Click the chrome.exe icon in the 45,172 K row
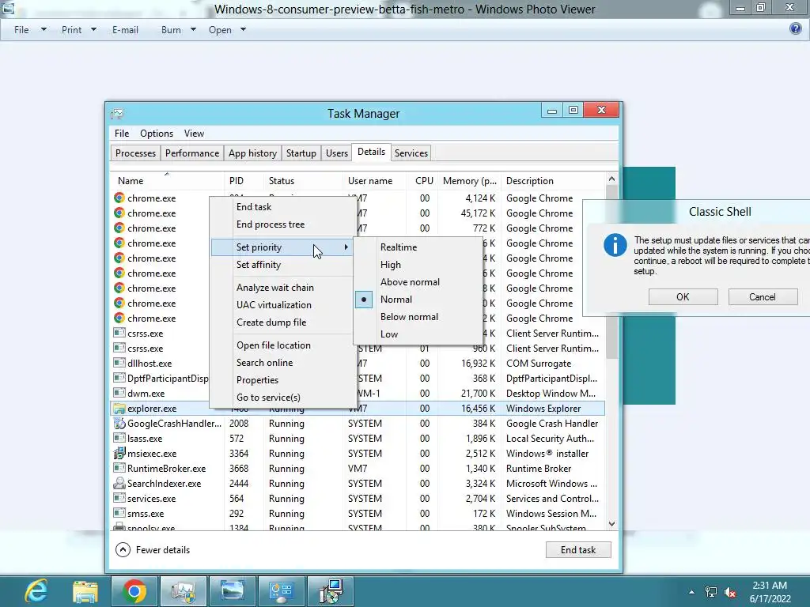Viewport: 810px width, 607px height. (119, 213)
